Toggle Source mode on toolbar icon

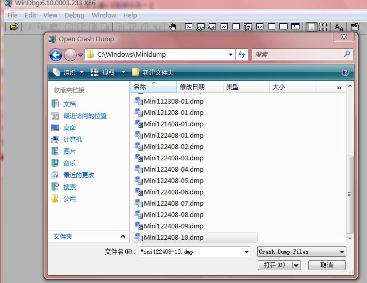click(311, 27)
